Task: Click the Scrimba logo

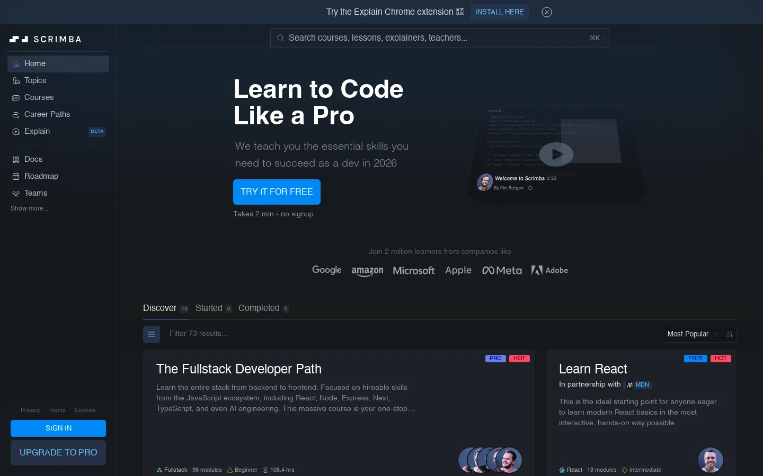Action: click(46, 39)
